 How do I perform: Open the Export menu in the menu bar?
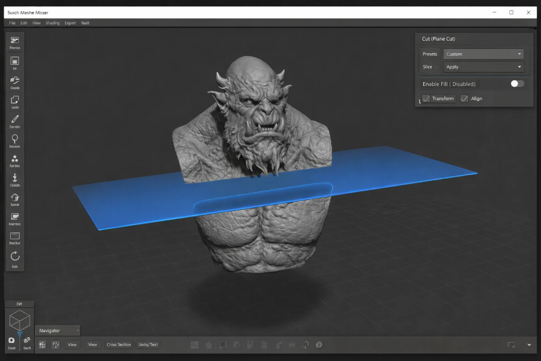pyautogui.click(x=70, y=23)
